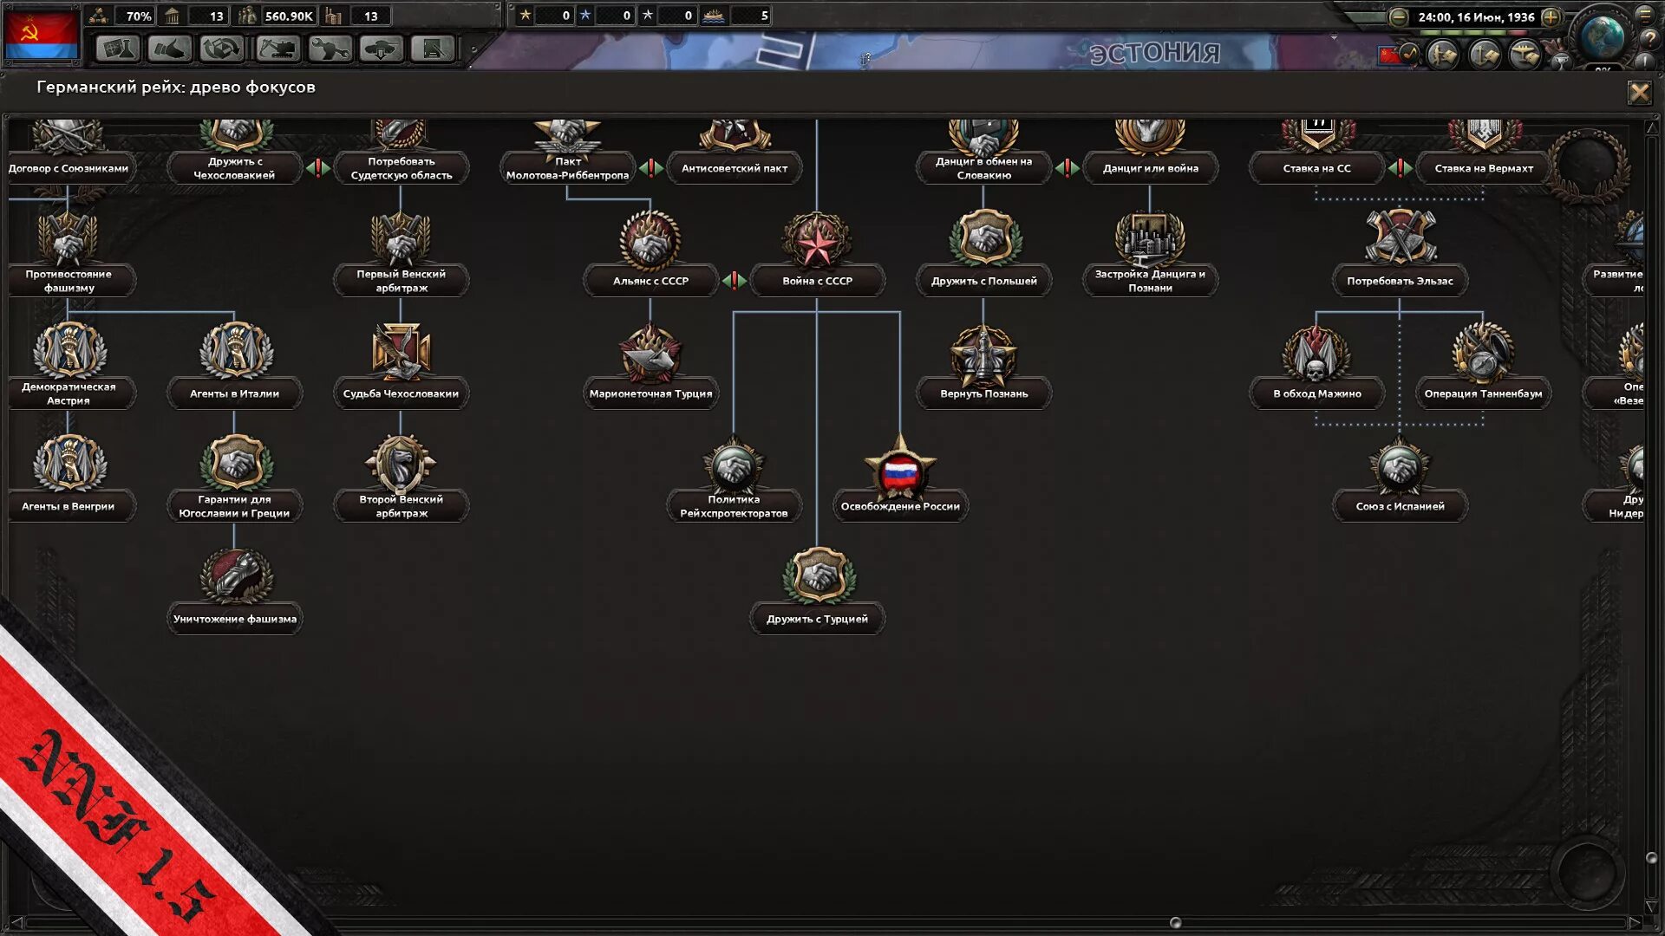Click the horizontal scrollbar handle at bottom
1665x936 pixels.
[1176, 922]
